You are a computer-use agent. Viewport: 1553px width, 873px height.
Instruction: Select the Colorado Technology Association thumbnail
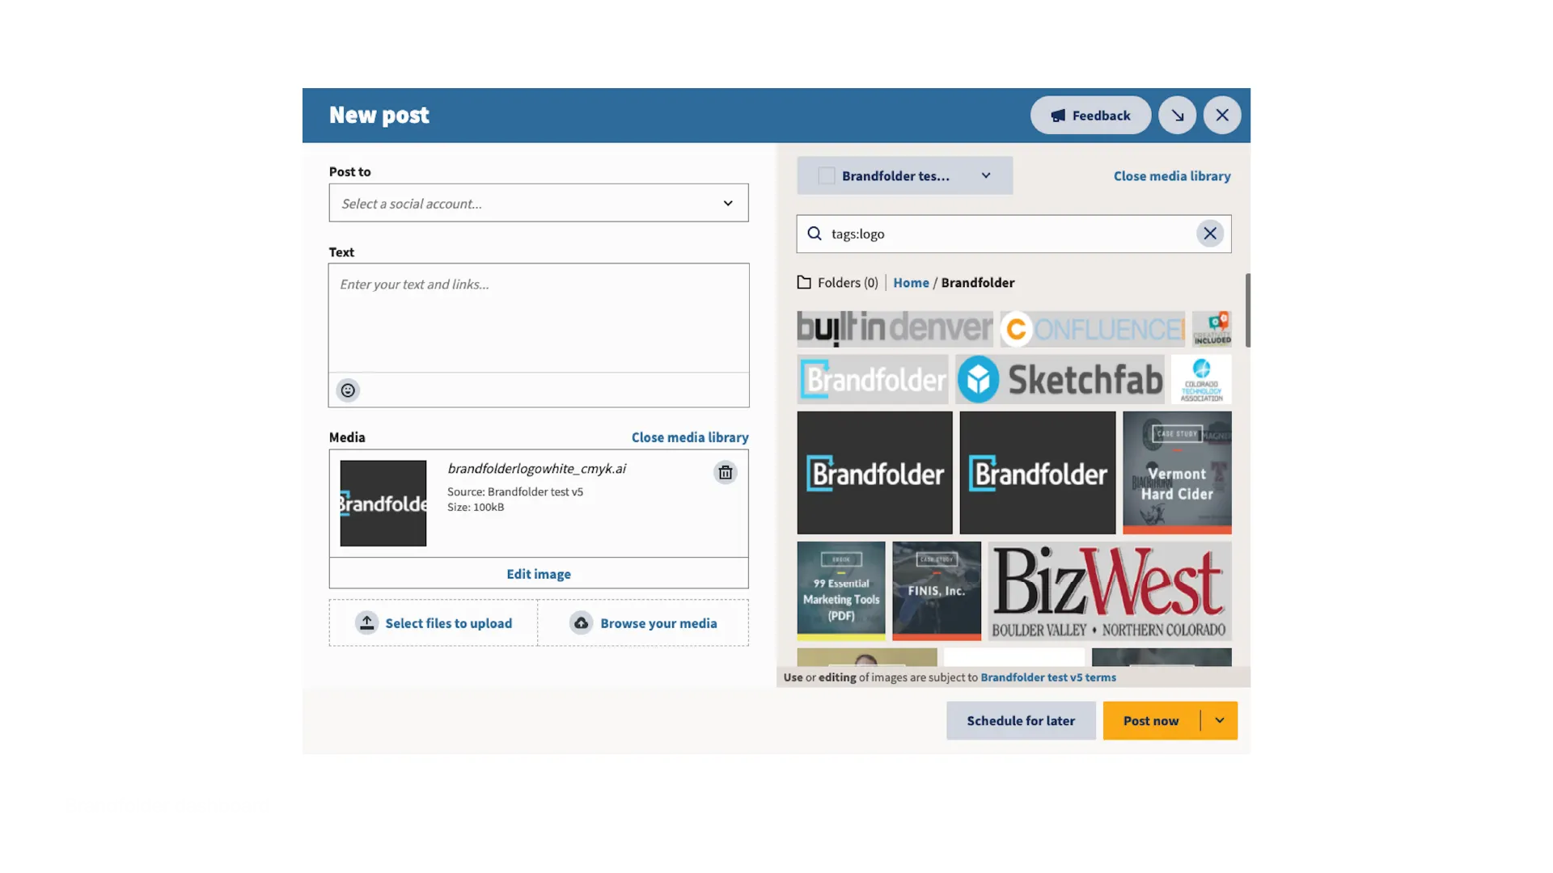coord(1201,379)
